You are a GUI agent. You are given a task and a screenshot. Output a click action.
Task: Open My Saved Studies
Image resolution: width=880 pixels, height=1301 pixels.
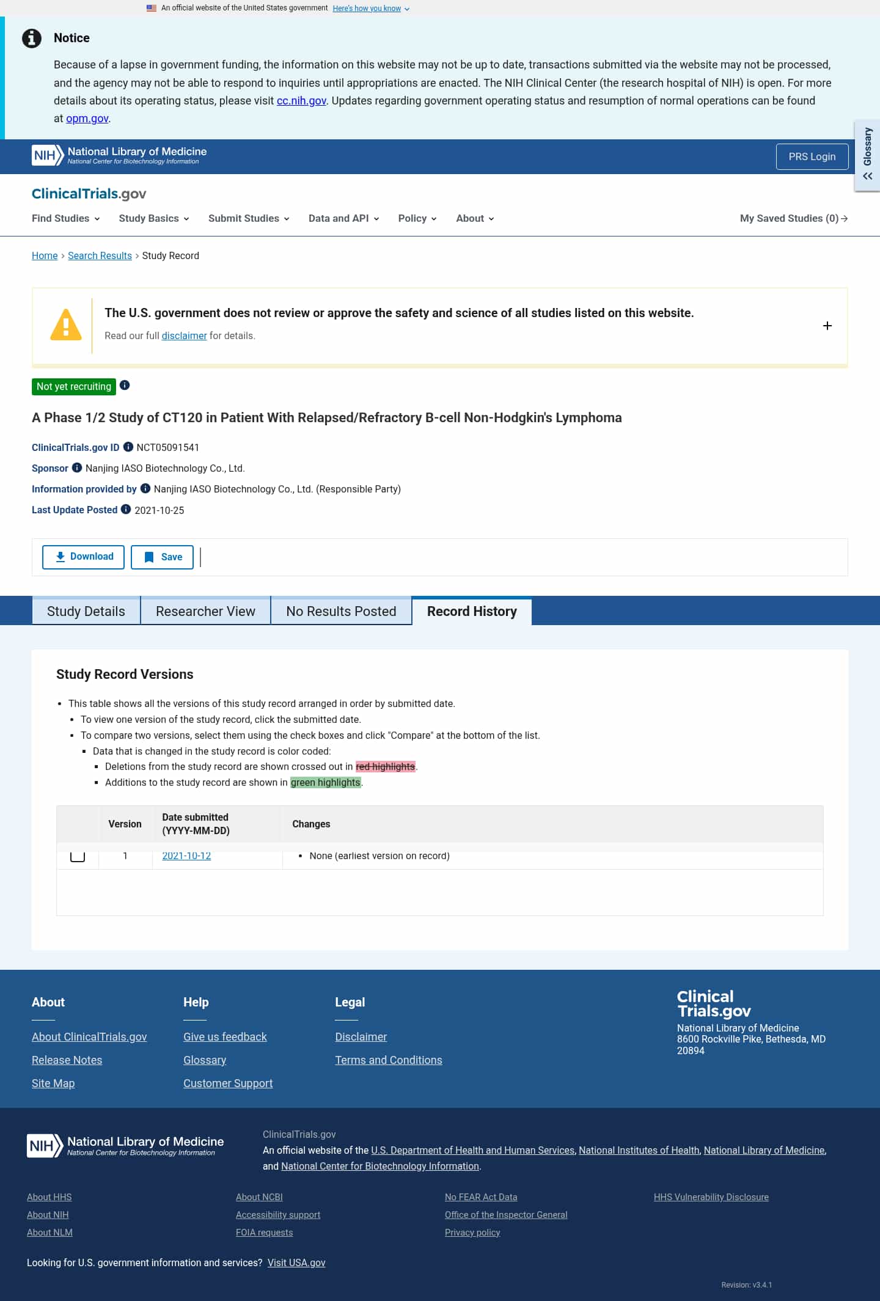point(794,218)
